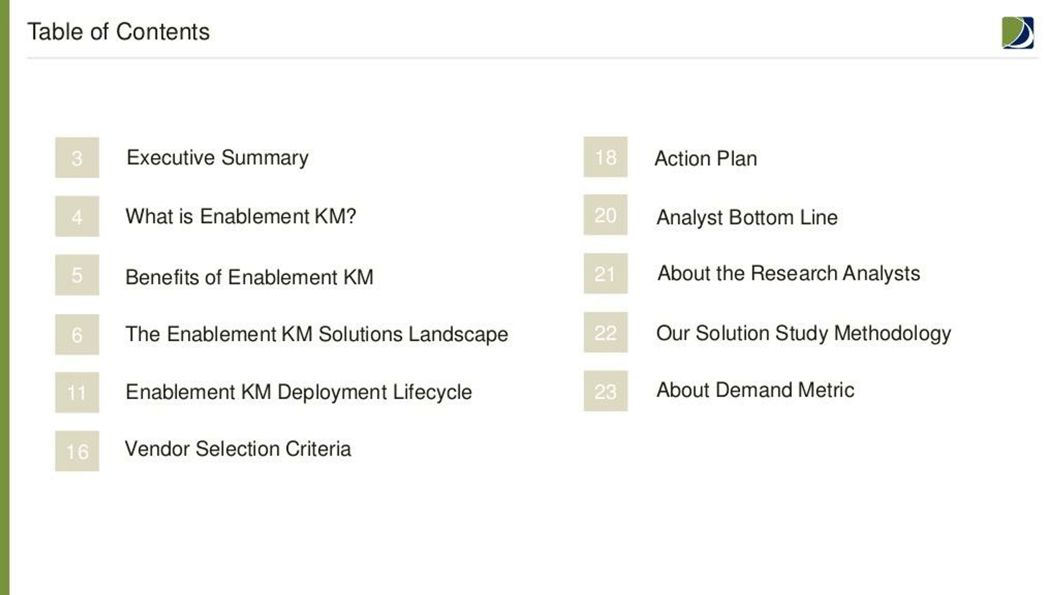
Task: Select page number box 23
Action: pyautogui.click(x=605, y=390)
